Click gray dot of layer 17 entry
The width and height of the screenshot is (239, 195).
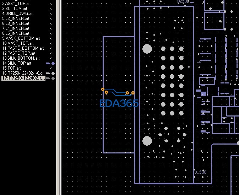tap(53, 78)
